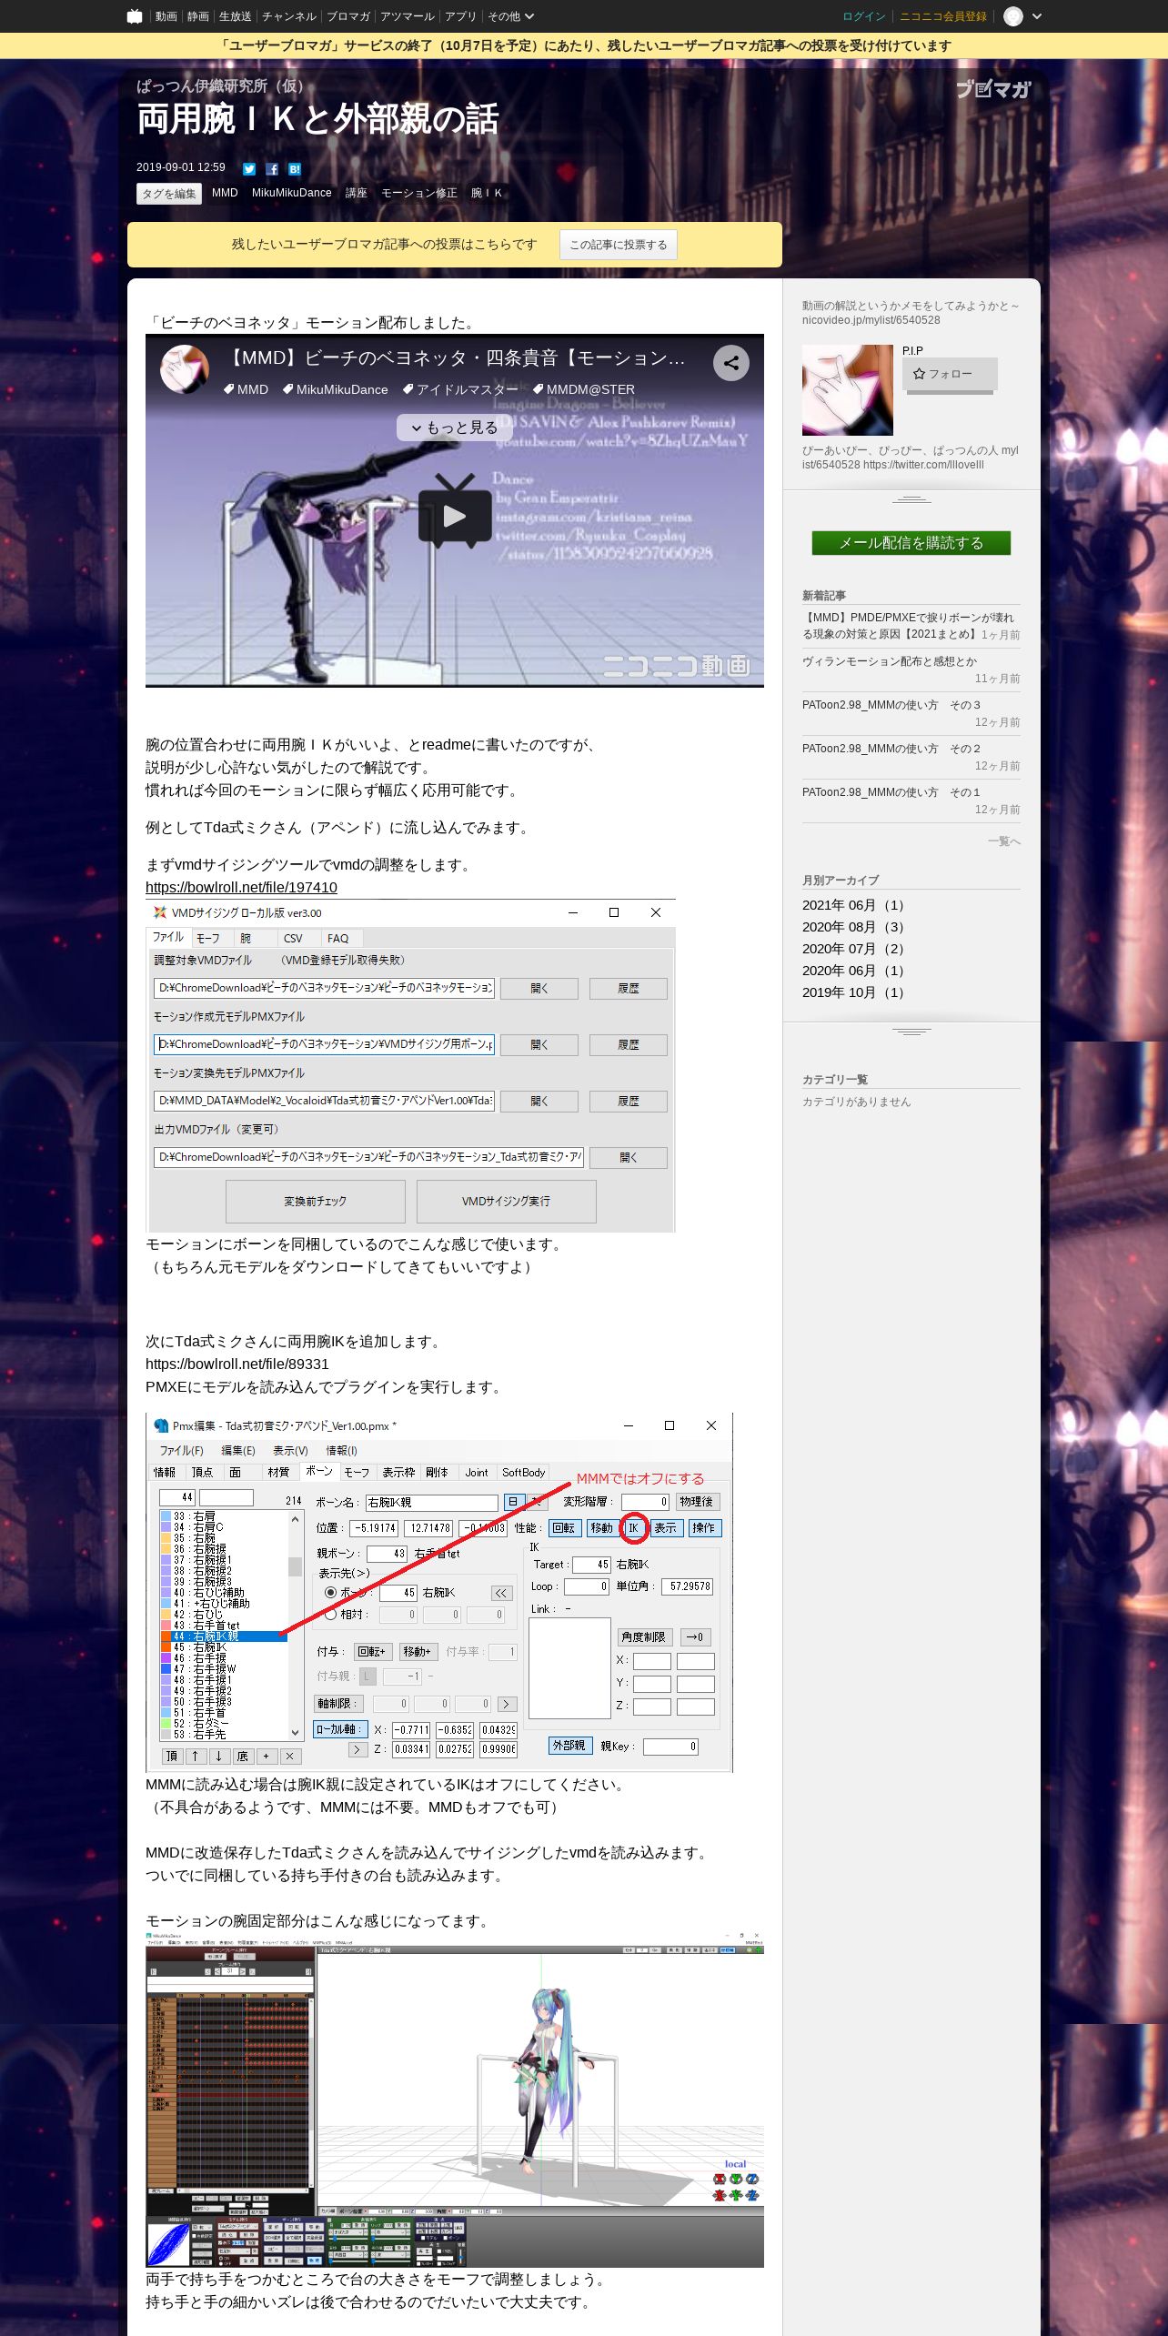This screenshot has width=1168, height=2336.
Task: Open the チャンネル menu item
Action: (289, 16)
